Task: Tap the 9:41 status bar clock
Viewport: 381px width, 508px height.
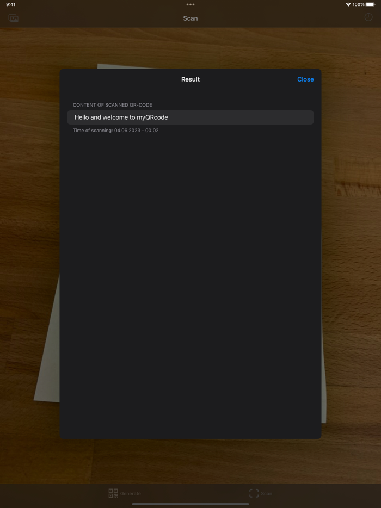Action: [x=11, y=4]
